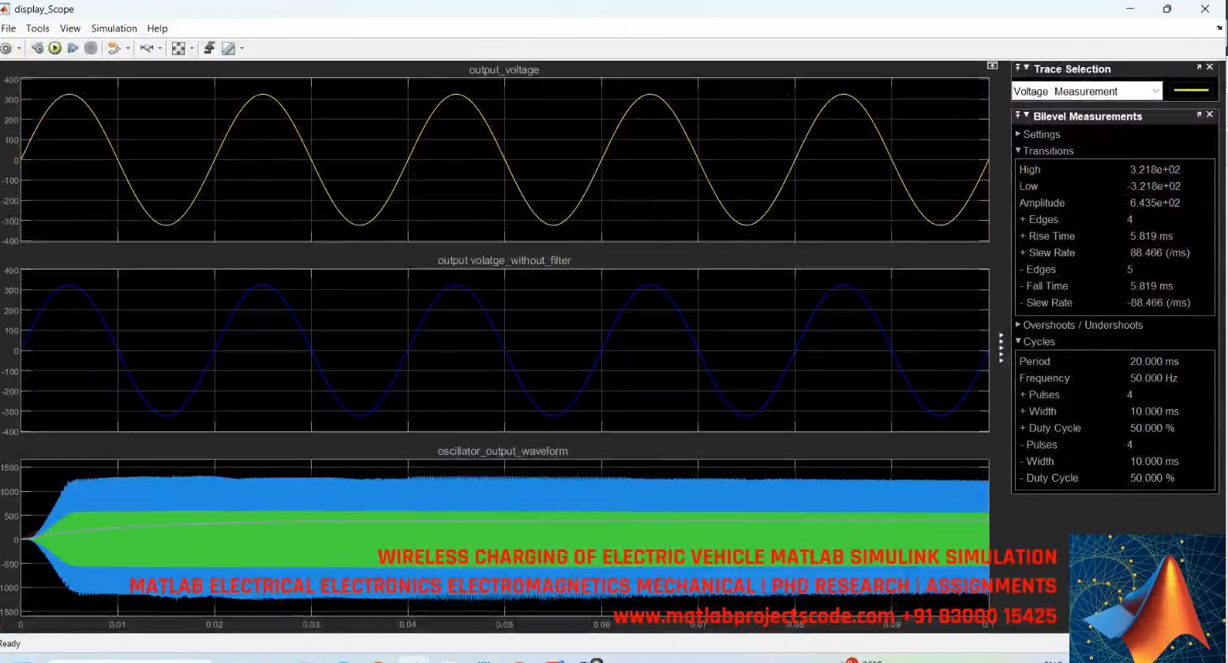
Task: Pin the Bilevel Measurements panel
Action: tap(1017, 115)
